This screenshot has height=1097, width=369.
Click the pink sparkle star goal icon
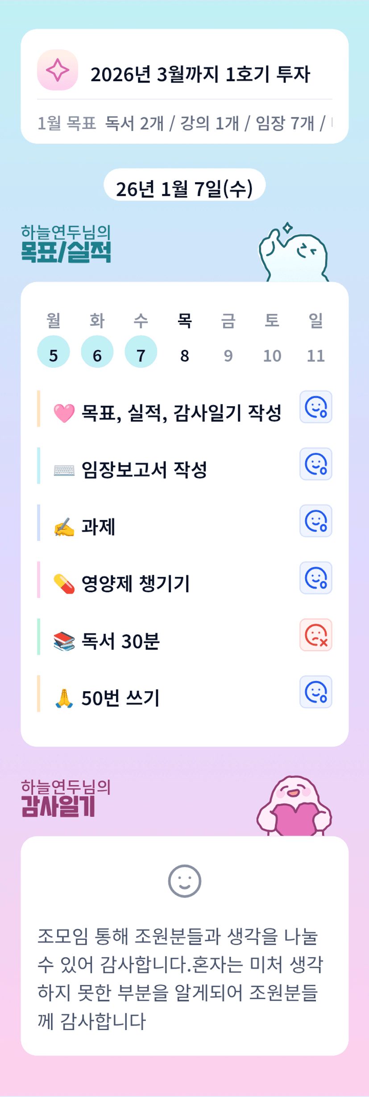[x=58, y=70]
